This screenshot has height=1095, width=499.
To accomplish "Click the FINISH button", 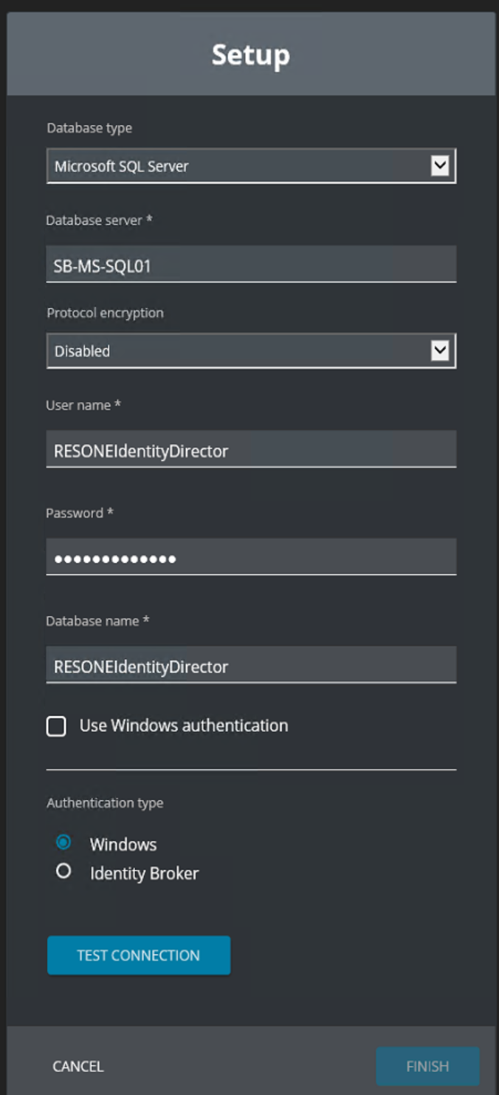I will pyautogui.click(x=427, y=1066).
